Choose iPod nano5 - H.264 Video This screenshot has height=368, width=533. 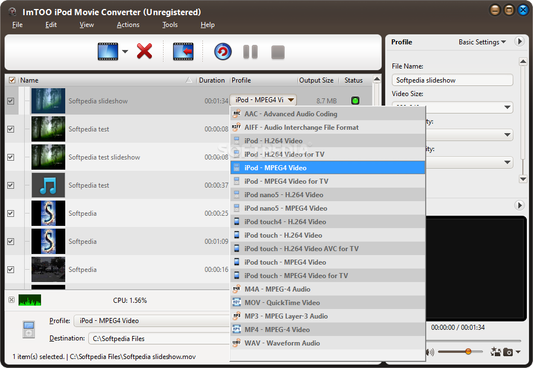click(x=328, y=195)
